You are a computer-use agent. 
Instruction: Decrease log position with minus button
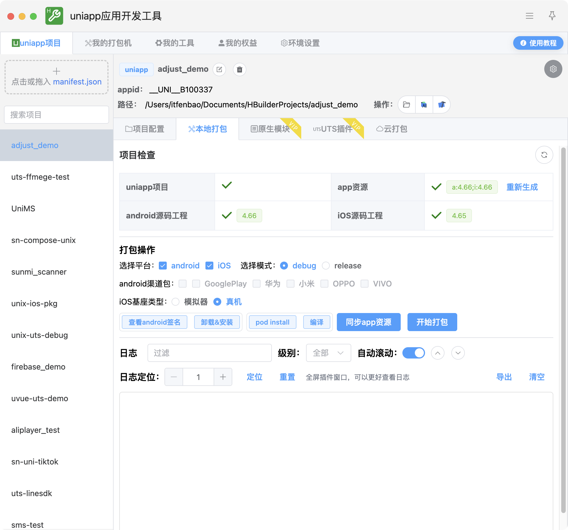click(x=174, y=377)
